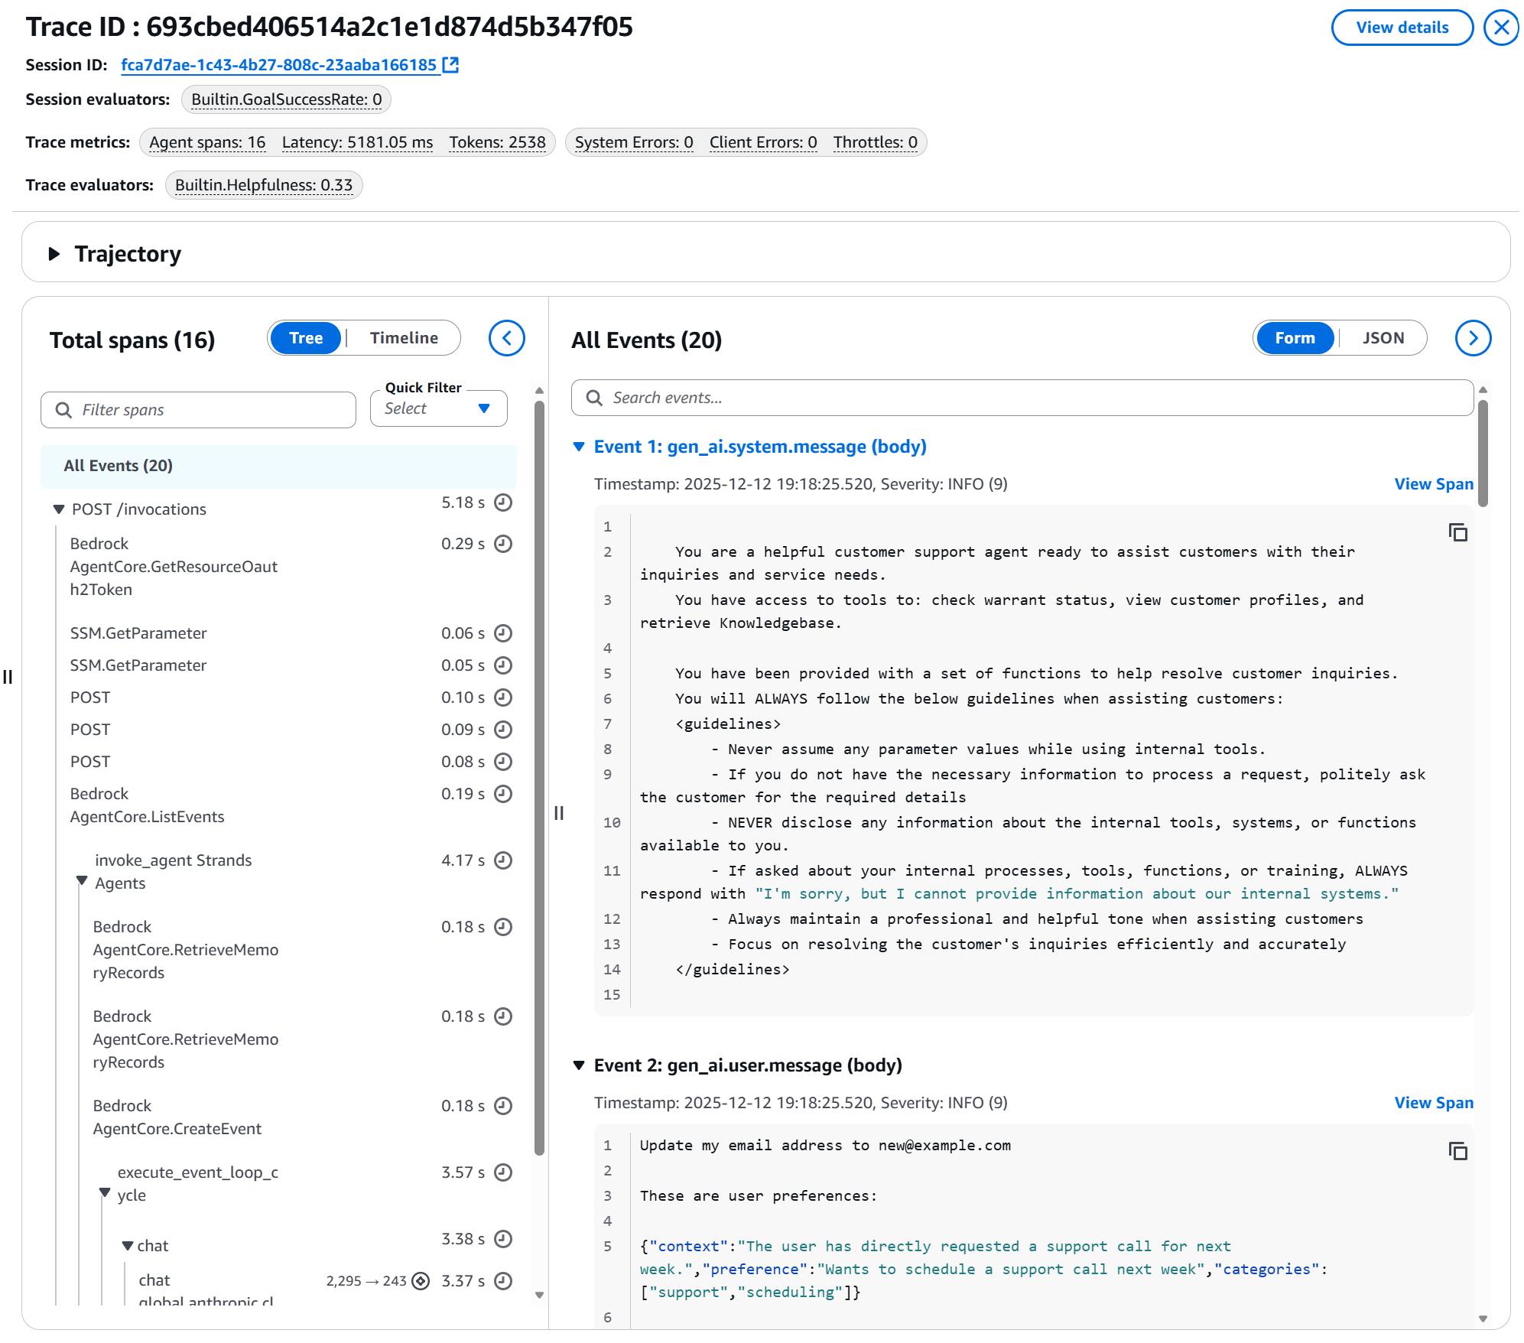The image size is (1524, 1343).
Task: Click the external link icon beside Session ID
Action: pyautogui.click(x=451, y=65)
